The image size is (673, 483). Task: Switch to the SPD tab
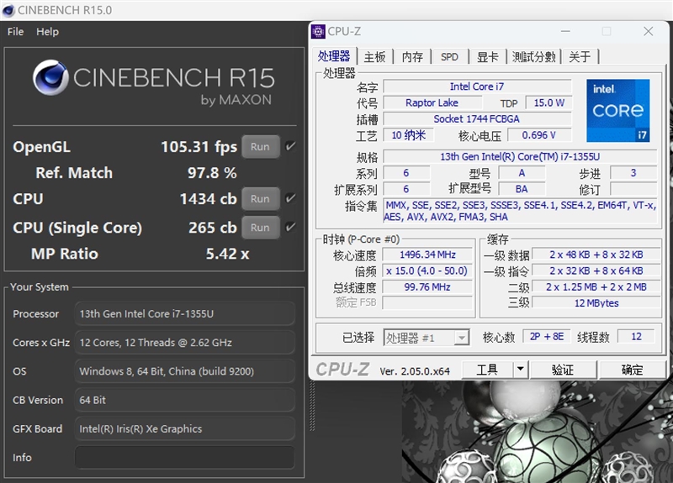tap(449, 56)
